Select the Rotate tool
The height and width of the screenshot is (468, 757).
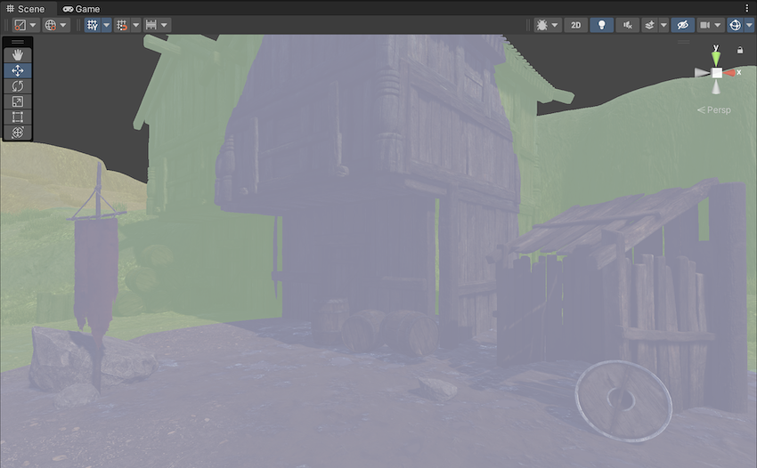(x=18, y=86)
